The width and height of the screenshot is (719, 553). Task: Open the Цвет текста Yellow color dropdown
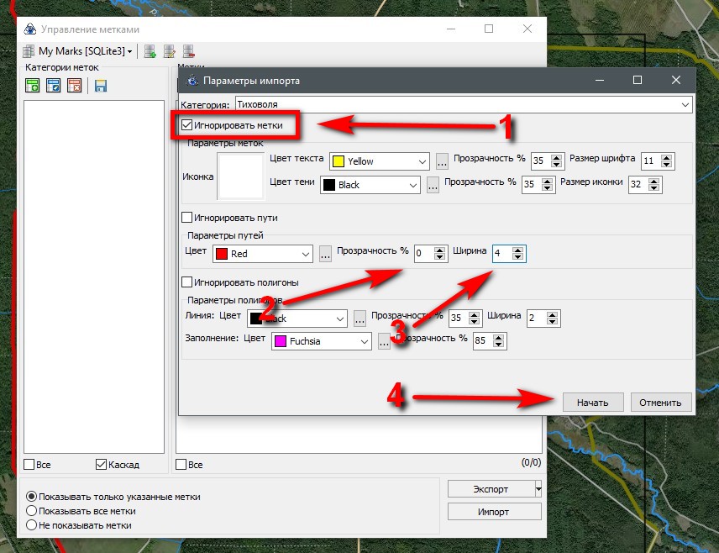[379, 161]
